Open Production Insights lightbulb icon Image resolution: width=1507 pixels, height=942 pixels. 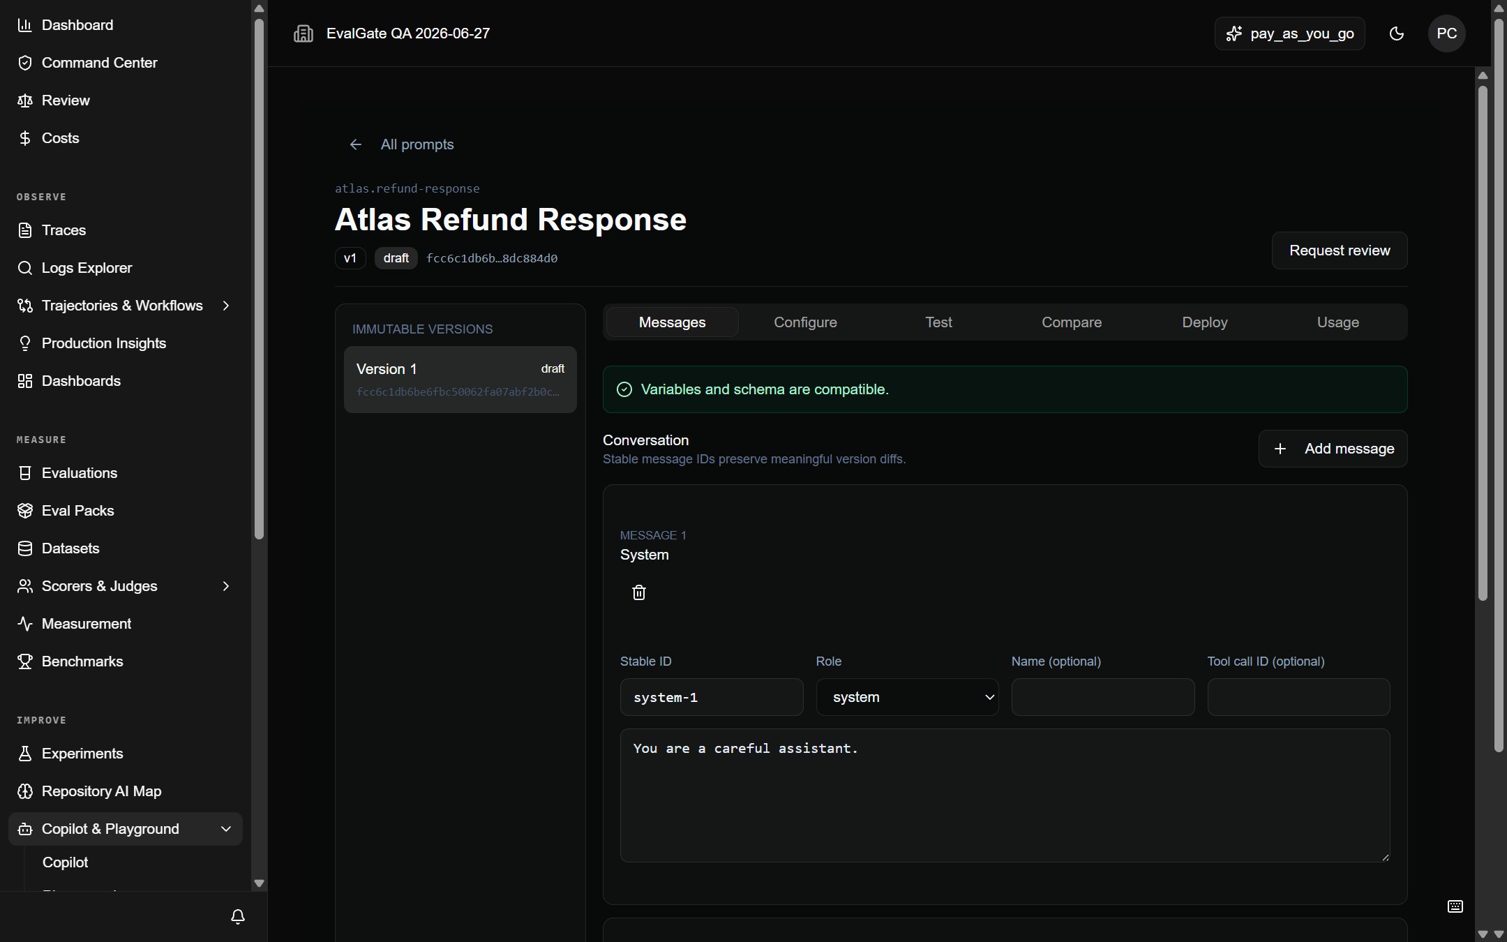[25, 343]
